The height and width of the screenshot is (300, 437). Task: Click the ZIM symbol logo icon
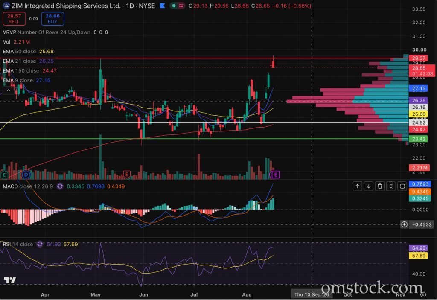pos(6,6)
